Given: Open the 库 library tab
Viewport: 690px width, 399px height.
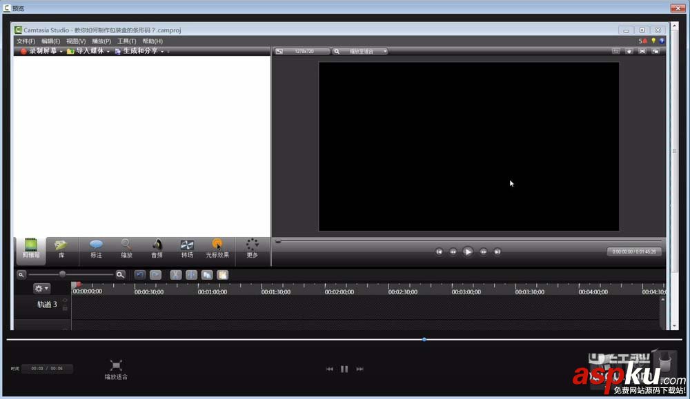Looking at the screenshot, I should (61, 250).
